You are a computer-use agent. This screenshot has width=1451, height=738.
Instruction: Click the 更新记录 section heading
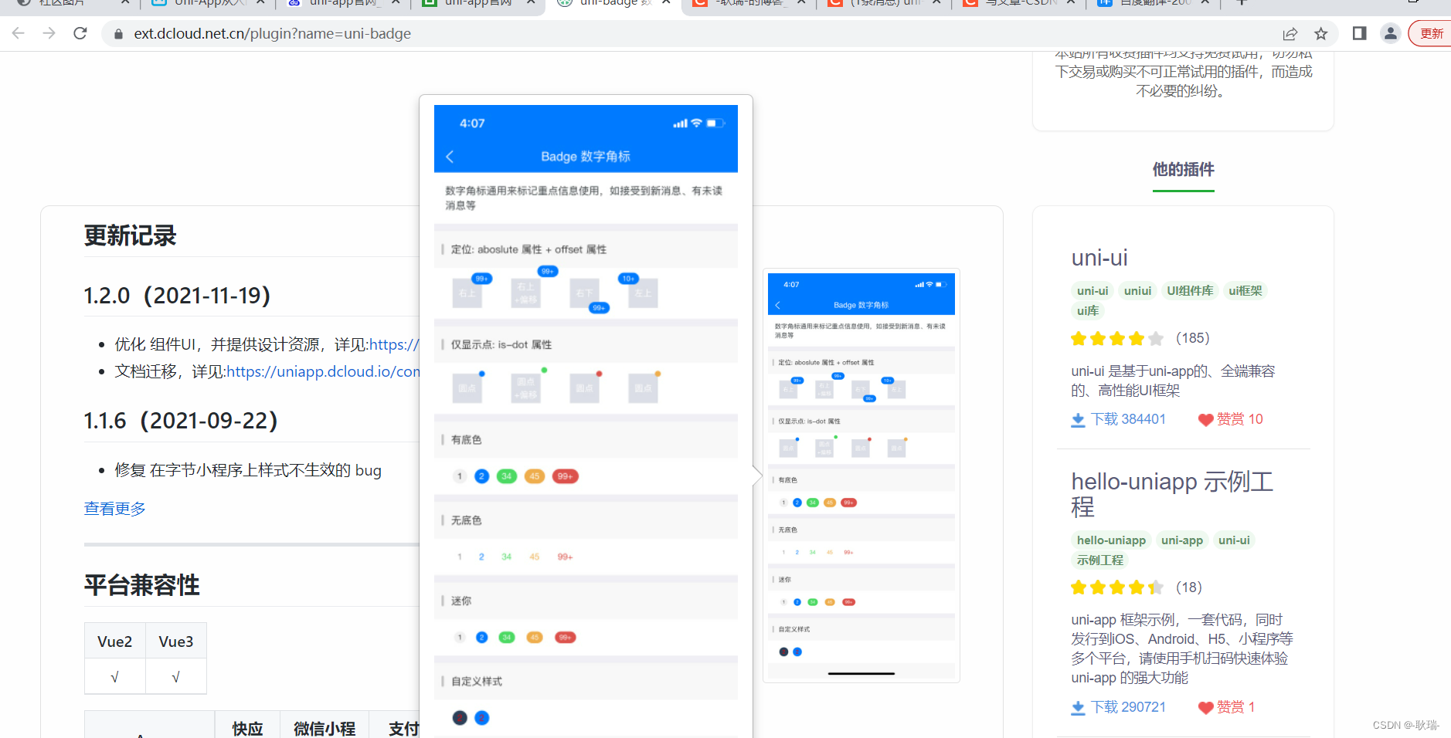pos(131,235)
